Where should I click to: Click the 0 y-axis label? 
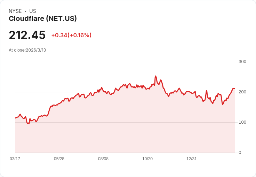(240, 153)
